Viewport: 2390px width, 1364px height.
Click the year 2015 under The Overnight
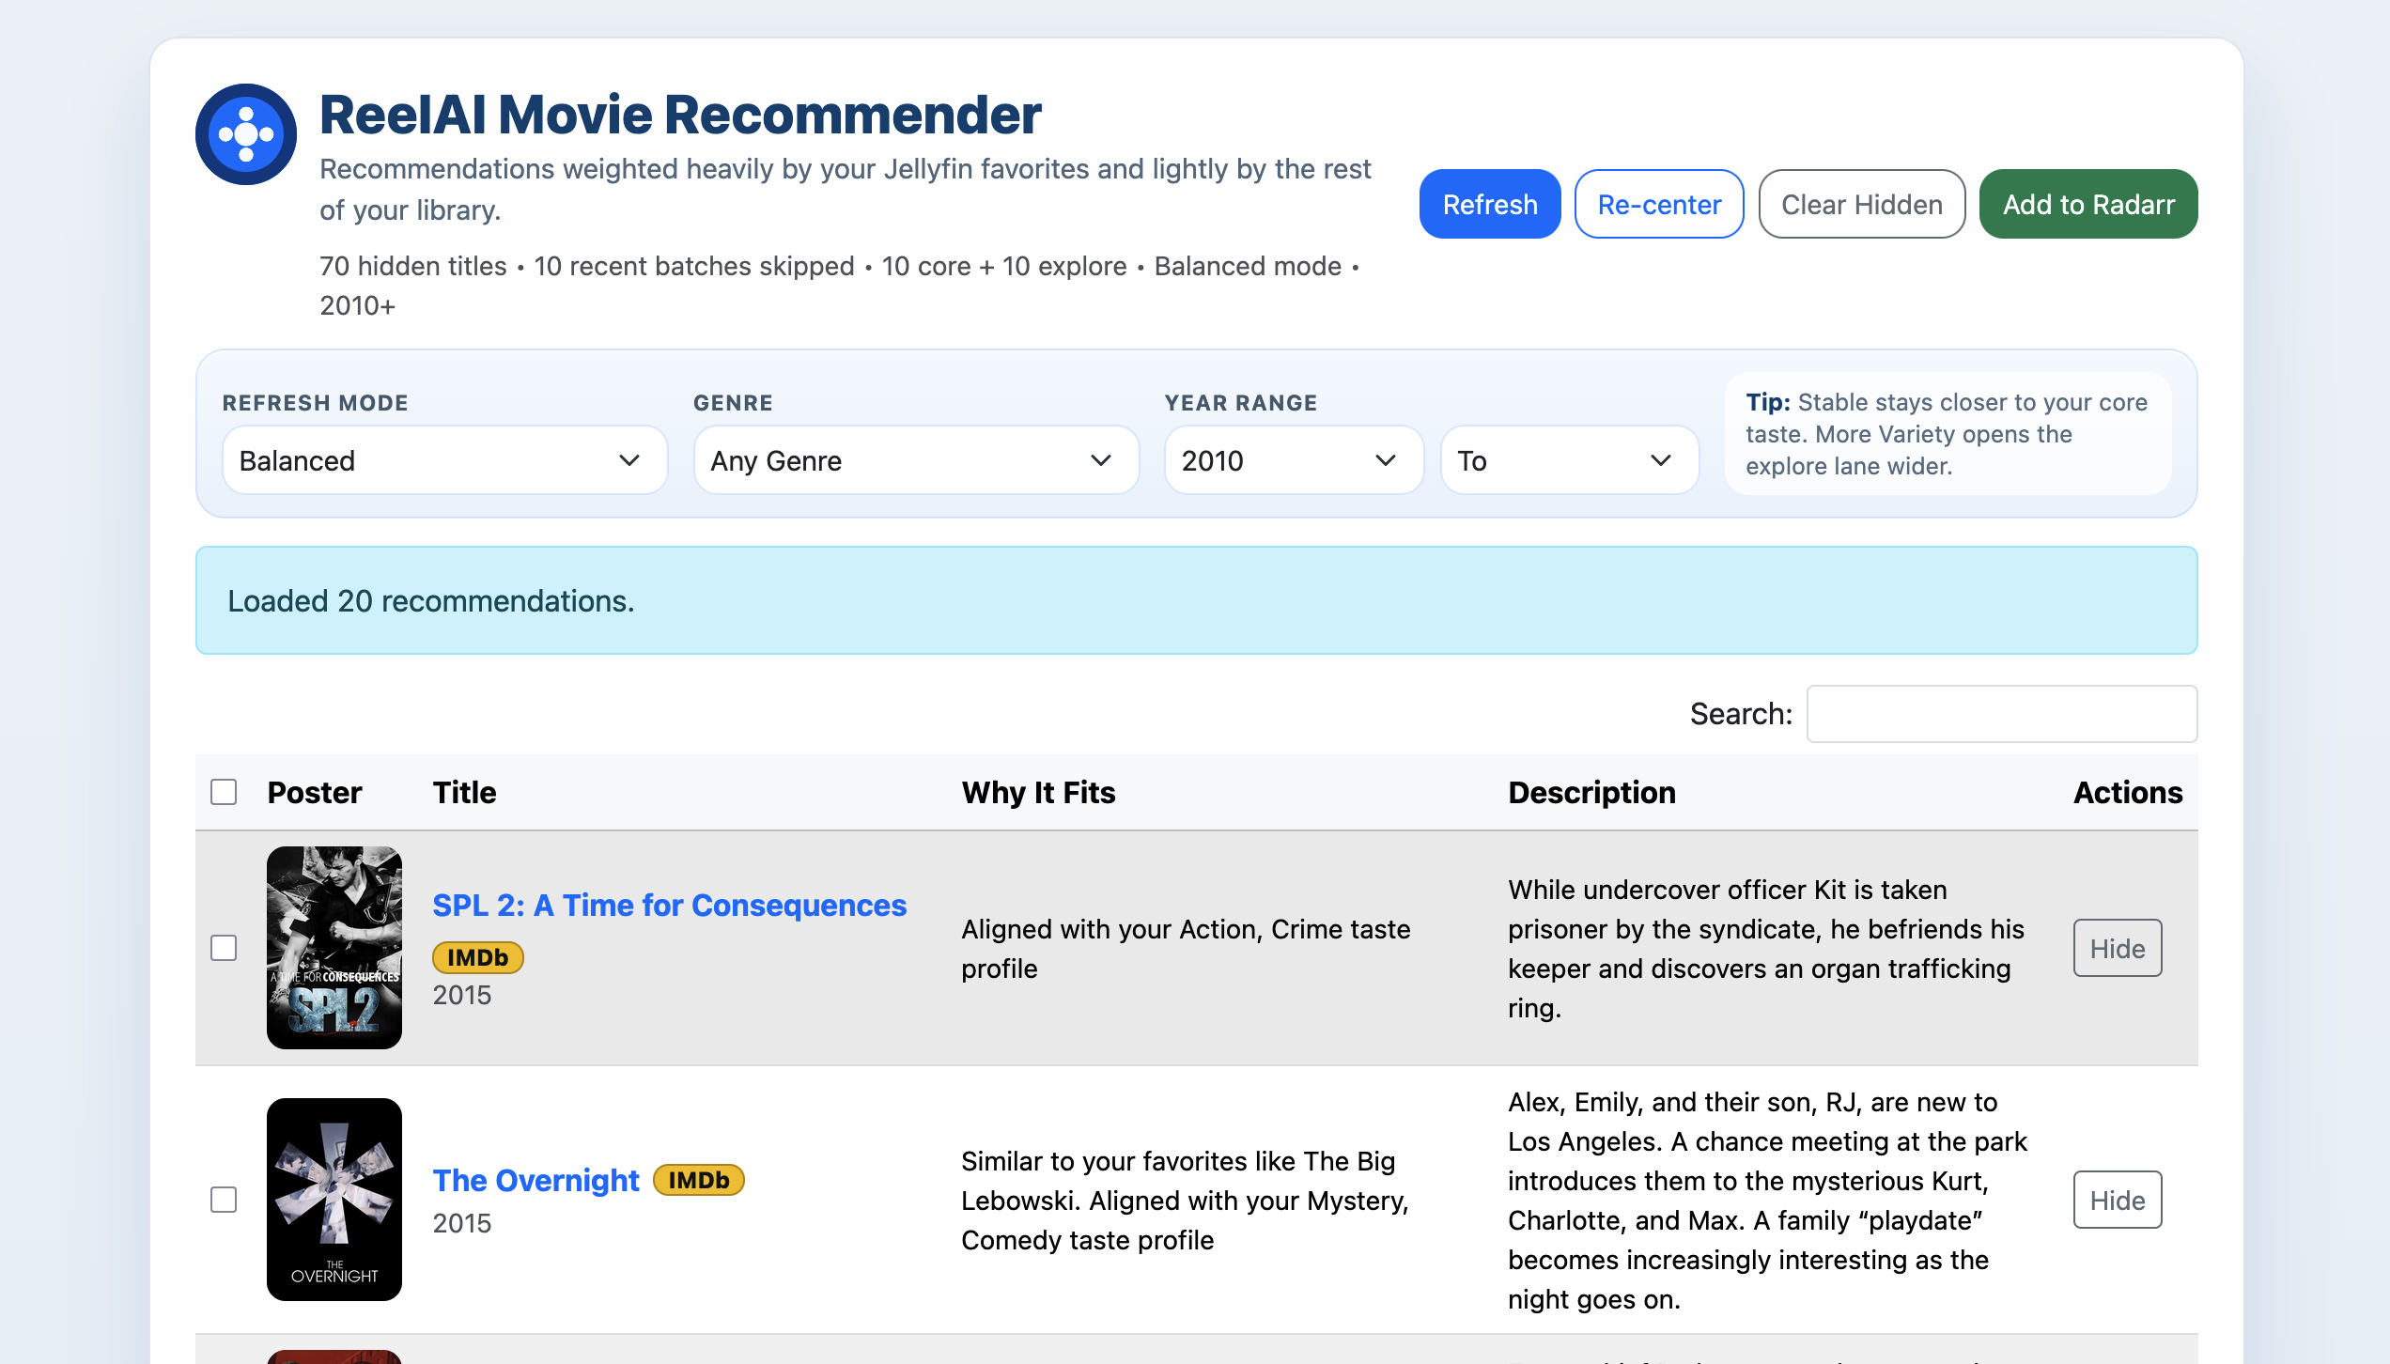(461, 1223)
